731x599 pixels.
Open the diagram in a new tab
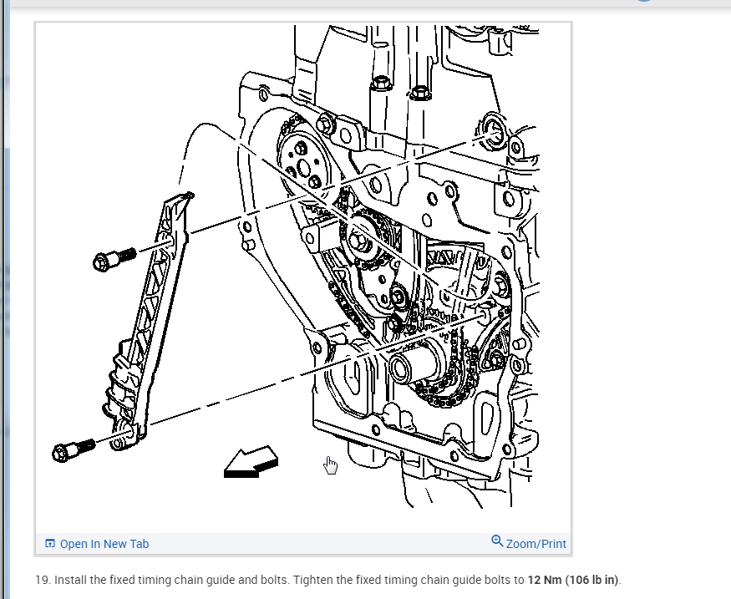(x=97, y=544)
